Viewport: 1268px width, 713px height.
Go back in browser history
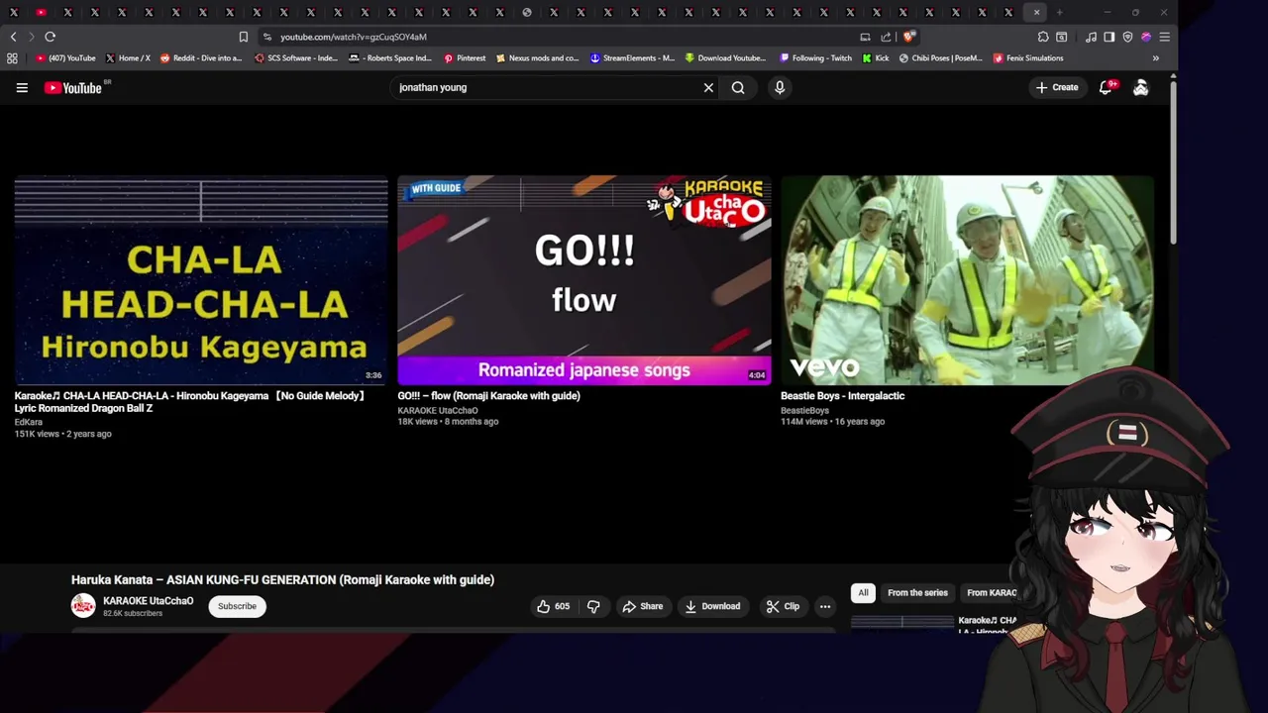13,37
